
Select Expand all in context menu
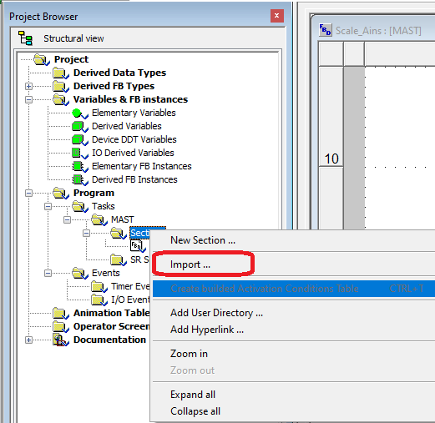pos(193,395)
